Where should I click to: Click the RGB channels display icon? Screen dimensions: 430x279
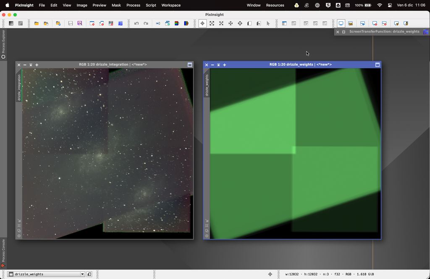pos(177,23)
